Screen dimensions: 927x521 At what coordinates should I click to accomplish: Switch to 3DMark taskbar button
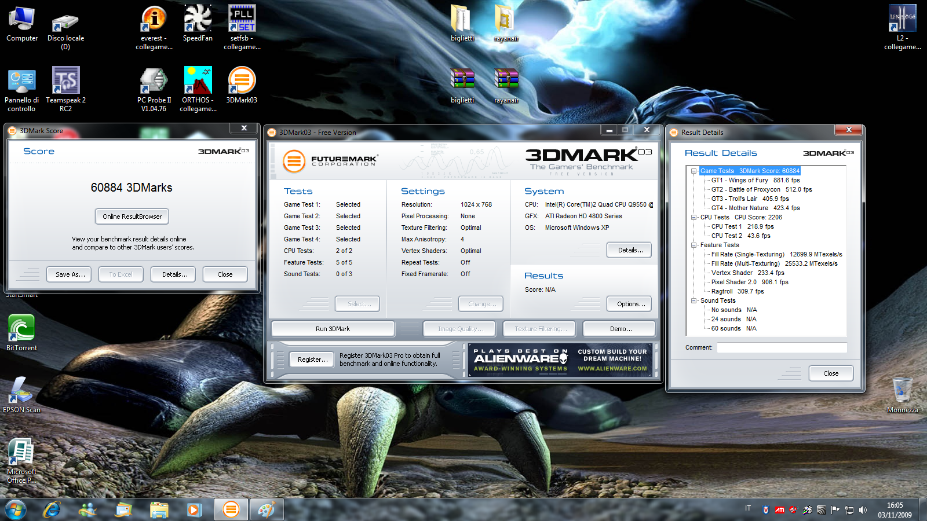[x=231, y=509]
